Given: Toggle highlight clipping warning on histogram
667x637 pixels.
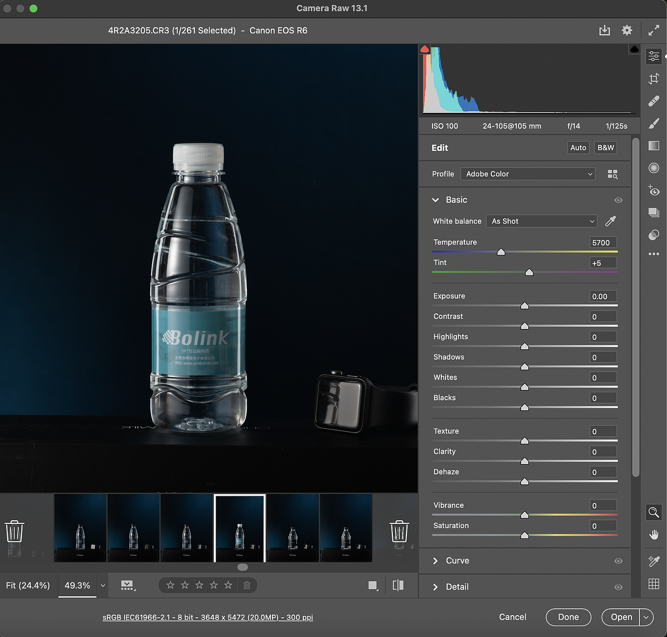Looking at the screenshot, I should point(634,49).
